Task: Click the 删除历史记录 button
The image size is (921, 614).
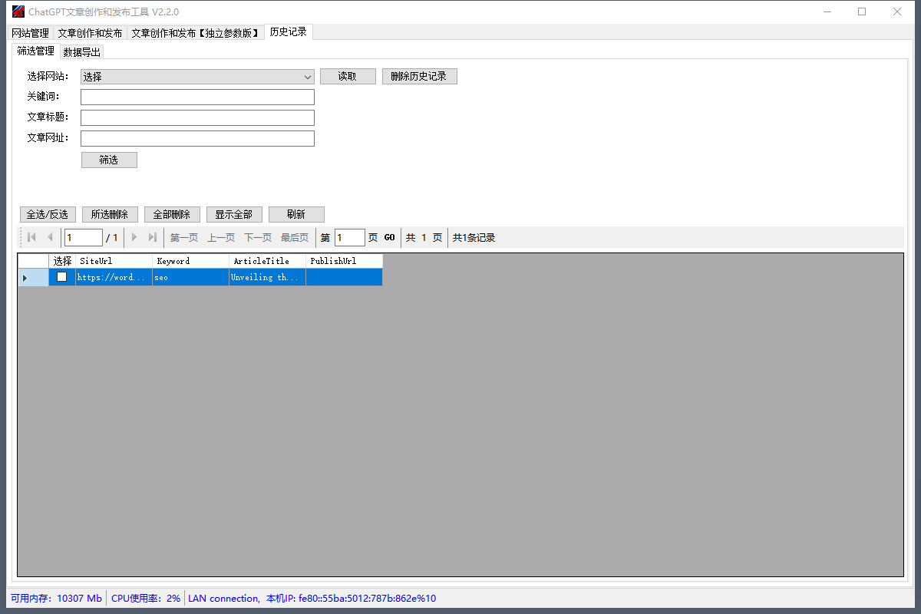Action: coord(419,77)
